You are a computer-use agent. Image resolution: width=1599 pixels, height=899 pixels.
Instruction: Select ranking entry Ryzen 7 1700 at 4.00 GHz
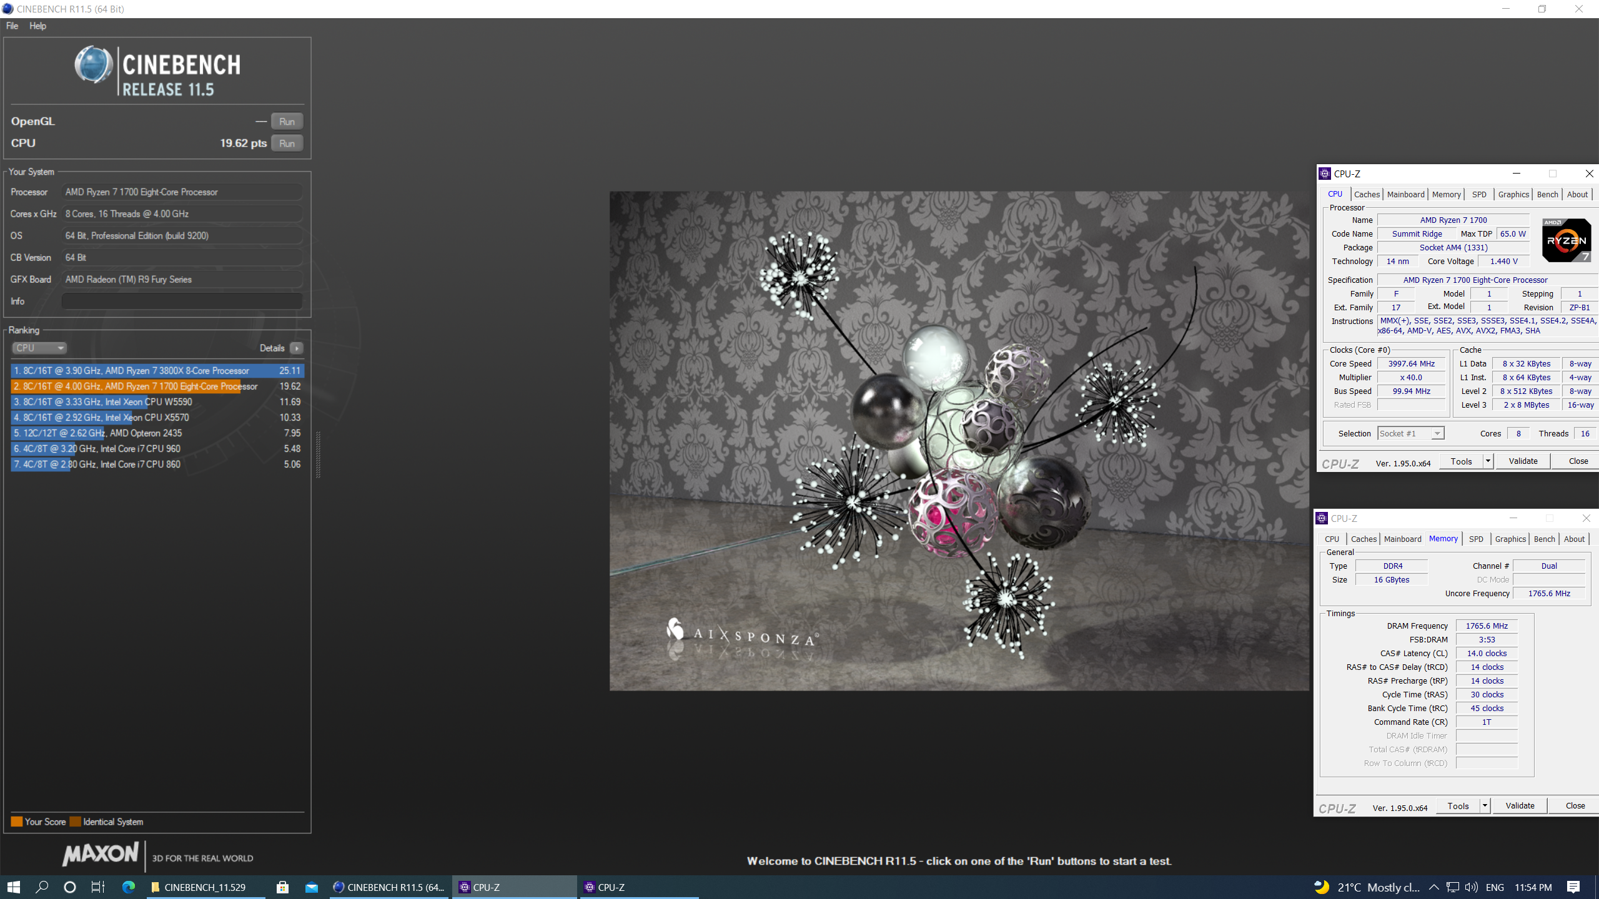pos(157,386)
